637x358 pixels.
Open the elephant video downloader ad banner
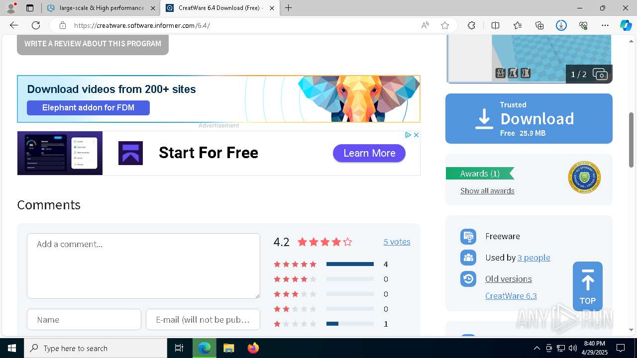218,99
